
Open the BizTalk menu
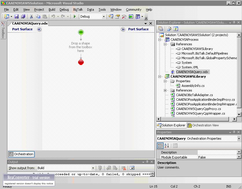coord(78,10)
